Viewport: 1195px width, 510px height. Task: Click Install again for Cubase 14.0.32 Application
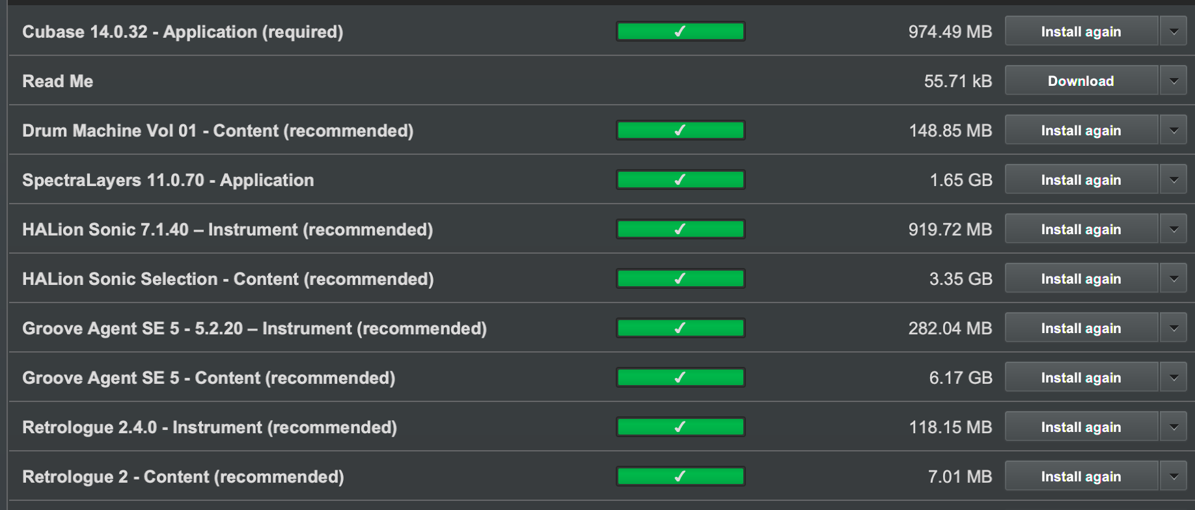[1080, 31]
